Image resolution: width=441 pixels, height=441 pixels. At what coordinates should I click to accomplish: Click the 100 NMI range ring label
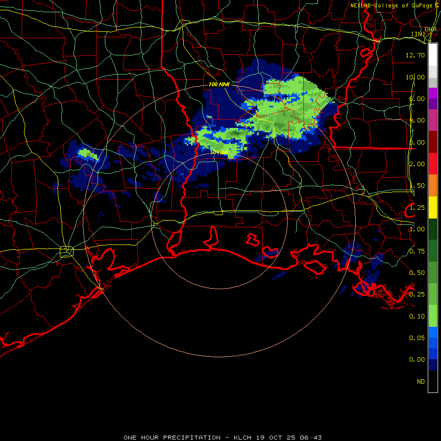point(219,84)
